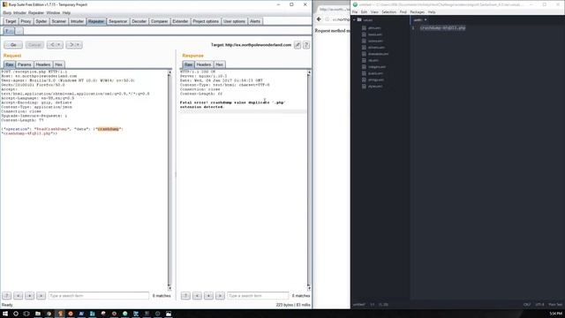This screenshot has height=318, width=565.
Task: Click the greyed-out Cancel button in Repeater
Action: click(x=34, y=45)
